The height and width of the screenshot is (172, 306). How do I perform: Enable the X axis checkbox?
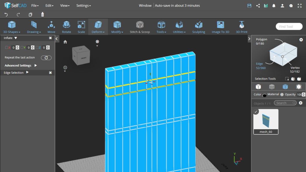[x=7, y=47]
